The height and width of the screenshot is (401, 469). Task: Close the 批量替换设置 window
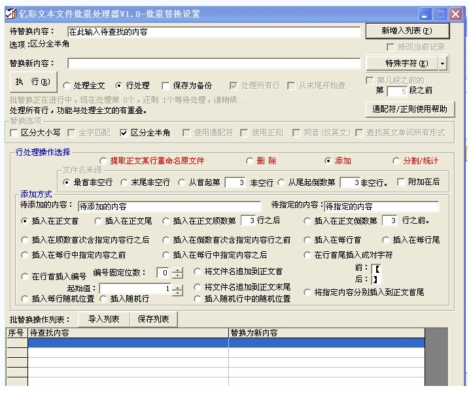pyautogui.click(x=455, y=14)
